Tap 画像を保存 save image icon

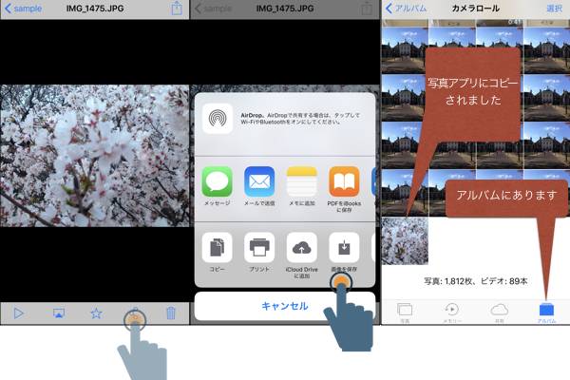(344, 247)
